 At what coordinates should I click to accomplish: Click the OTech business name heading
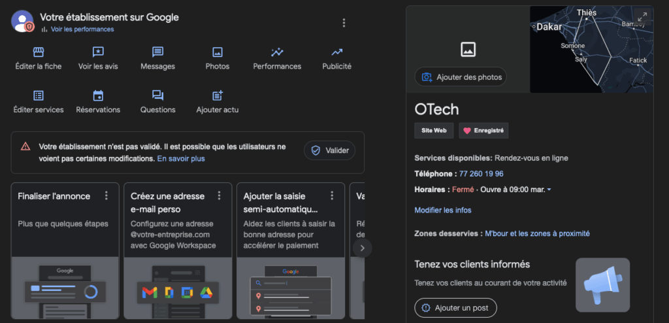[436, 109]
